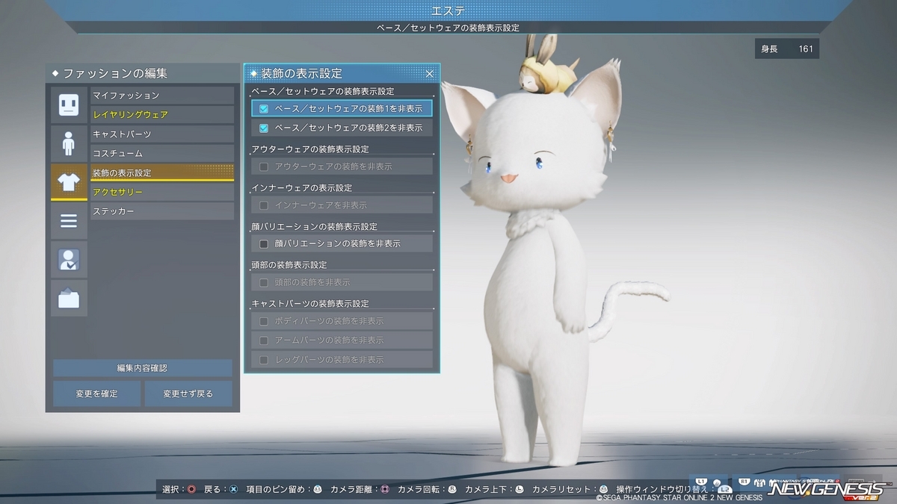This screenshot has height=504, width=897.
Task: Toggle ベース/セットウェアの装飾1を非表示 checkbox
Action: (263, 109)
